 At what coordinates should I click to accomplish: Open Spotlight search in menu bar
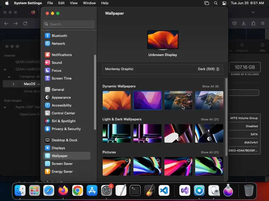(x=216, y=3)
